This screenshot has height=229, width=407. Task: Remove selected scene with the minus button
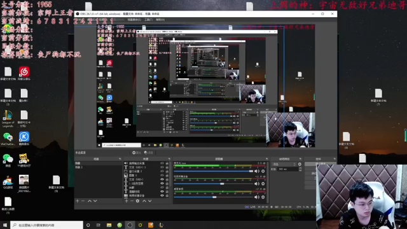[83, 201]
